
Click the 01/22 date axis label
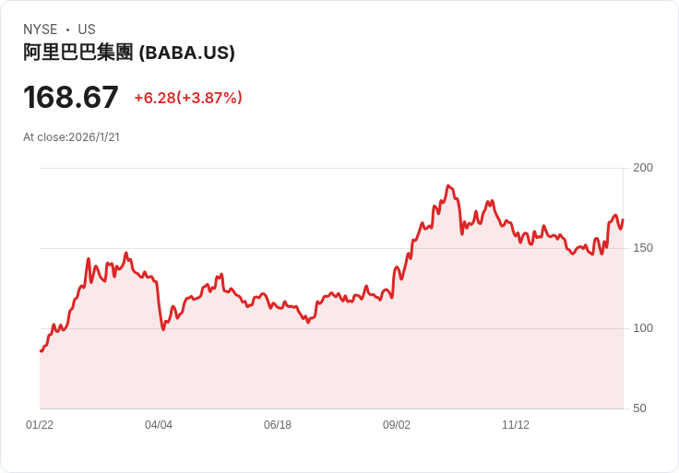40,425
